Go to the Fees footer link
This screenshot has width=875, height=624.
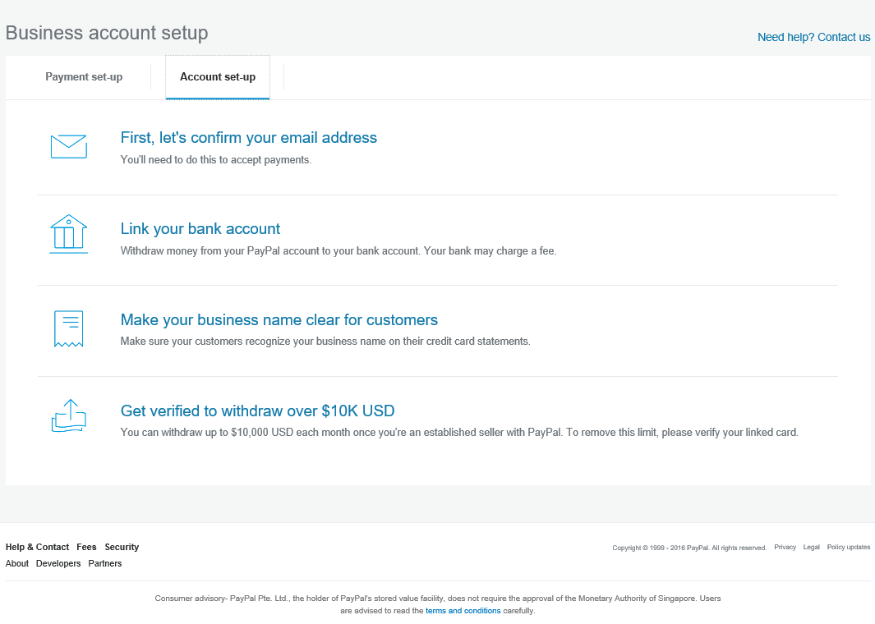(x=86, y=547)
